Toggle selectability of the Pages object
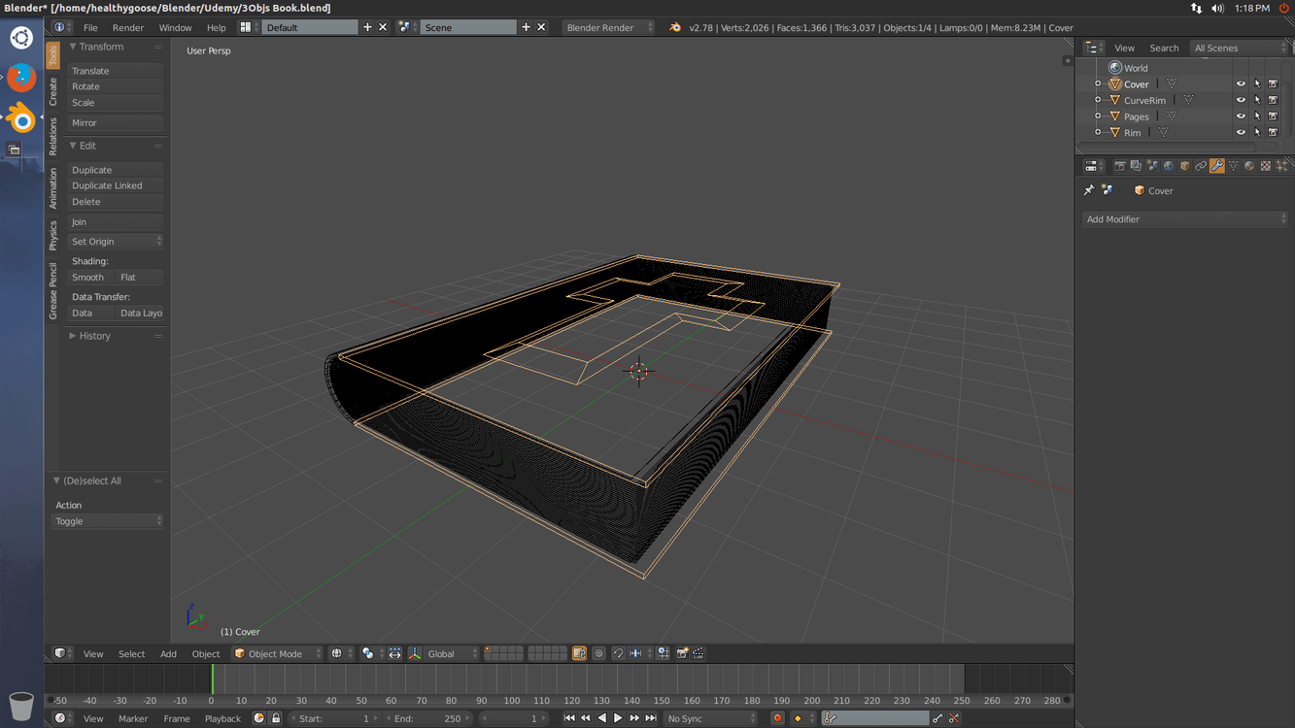 point(1257,116)
